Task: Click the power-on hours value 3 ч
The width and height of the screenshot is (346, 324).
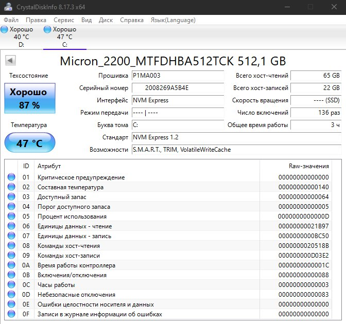Action: pyautogui.click(x=316, y=125)
